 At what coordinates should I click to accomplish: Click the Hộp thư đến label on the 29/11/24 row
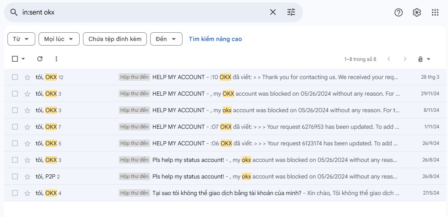point(134,94)
